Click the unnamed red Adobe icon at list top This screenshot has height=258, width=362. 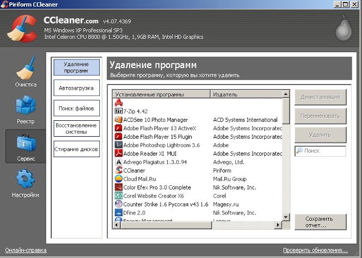click(119, 102)
